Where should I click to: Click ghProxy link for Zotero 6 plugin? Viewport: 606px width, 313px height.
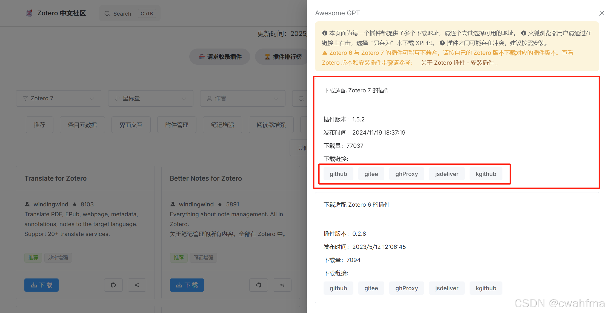pos(406,288)
